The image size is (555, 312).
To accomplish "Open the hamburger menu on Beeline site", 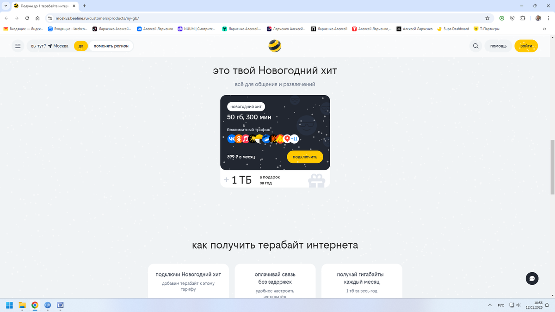I will tap(18, 46).
